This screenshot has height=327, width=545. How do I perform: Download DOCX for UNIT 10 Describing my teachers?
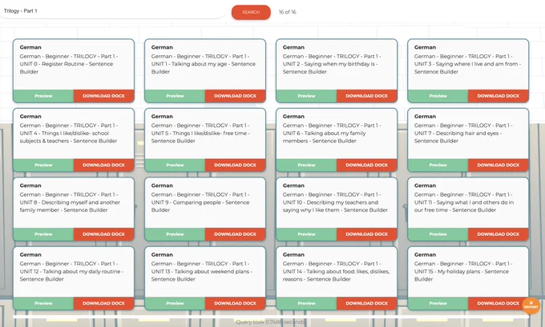367,234
